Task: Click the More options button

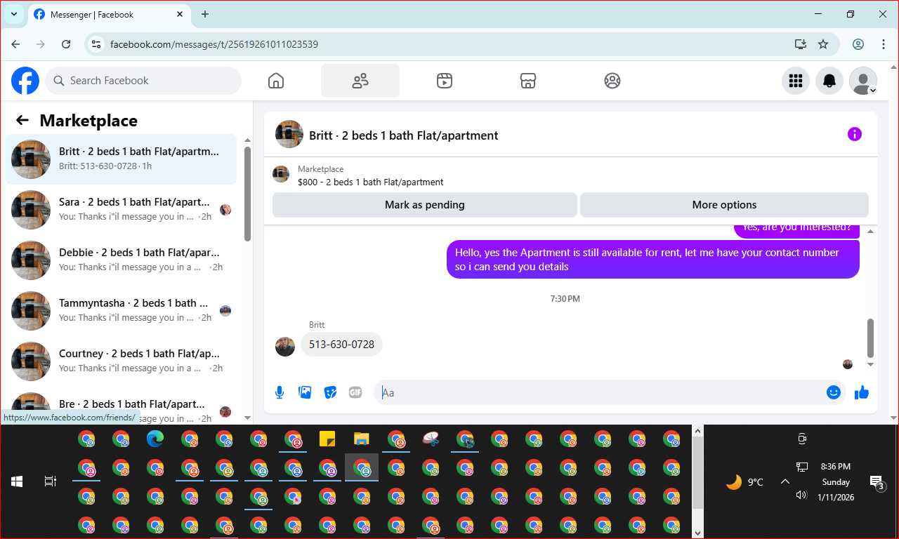Action: tap(724, 205)
